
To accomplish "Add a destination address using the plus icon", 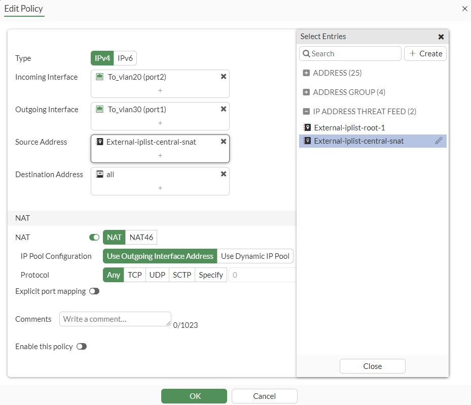I will point(160,189).
